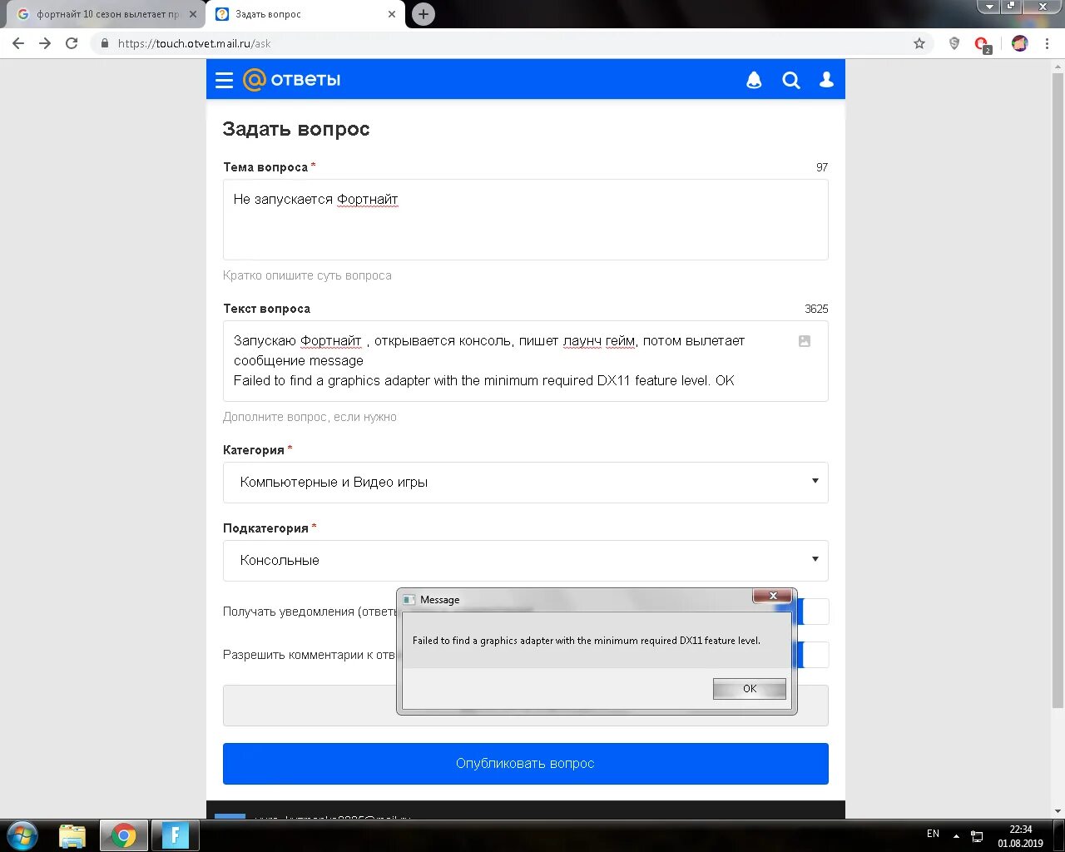Screen dimensions: 1065x852
Task: Click the shield extension icon
Action: (x=954, y=43)
